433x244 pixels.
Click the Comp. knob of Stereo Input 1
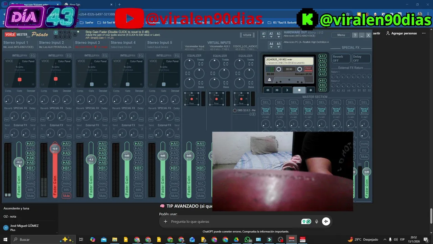(x=8, y=100)
